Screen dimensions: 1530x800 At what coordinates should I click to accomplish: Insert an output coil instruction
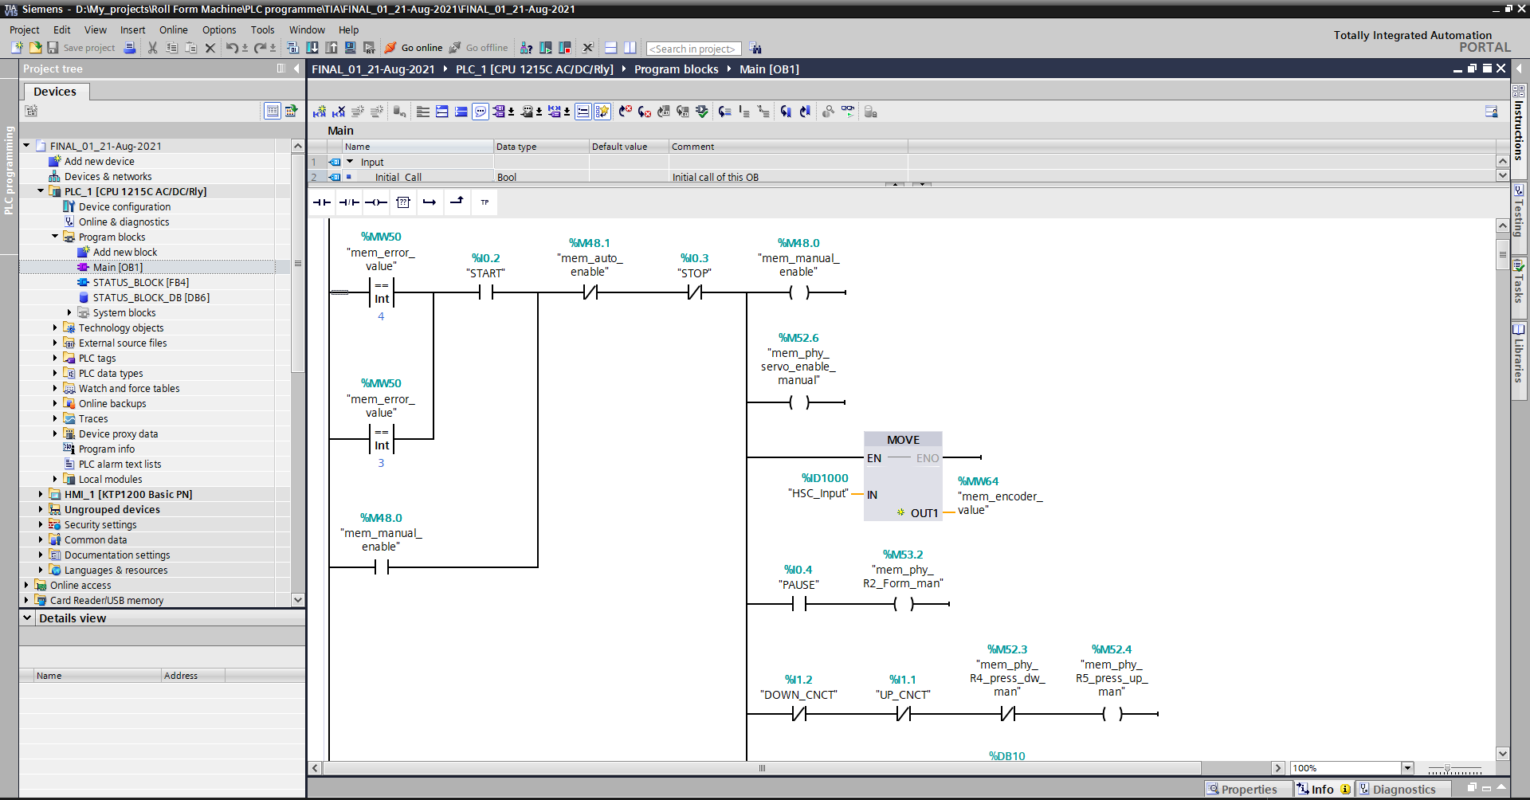point(375,202)
